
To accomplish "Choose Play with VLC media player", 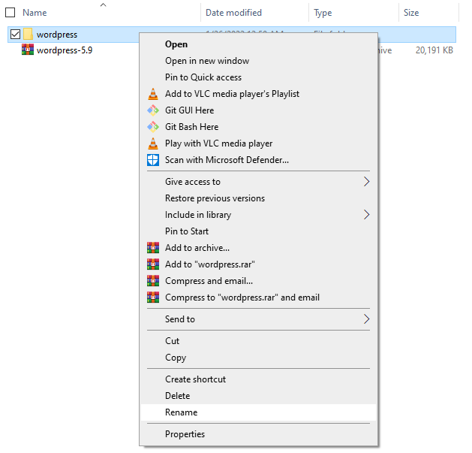I will pos(258,143).
